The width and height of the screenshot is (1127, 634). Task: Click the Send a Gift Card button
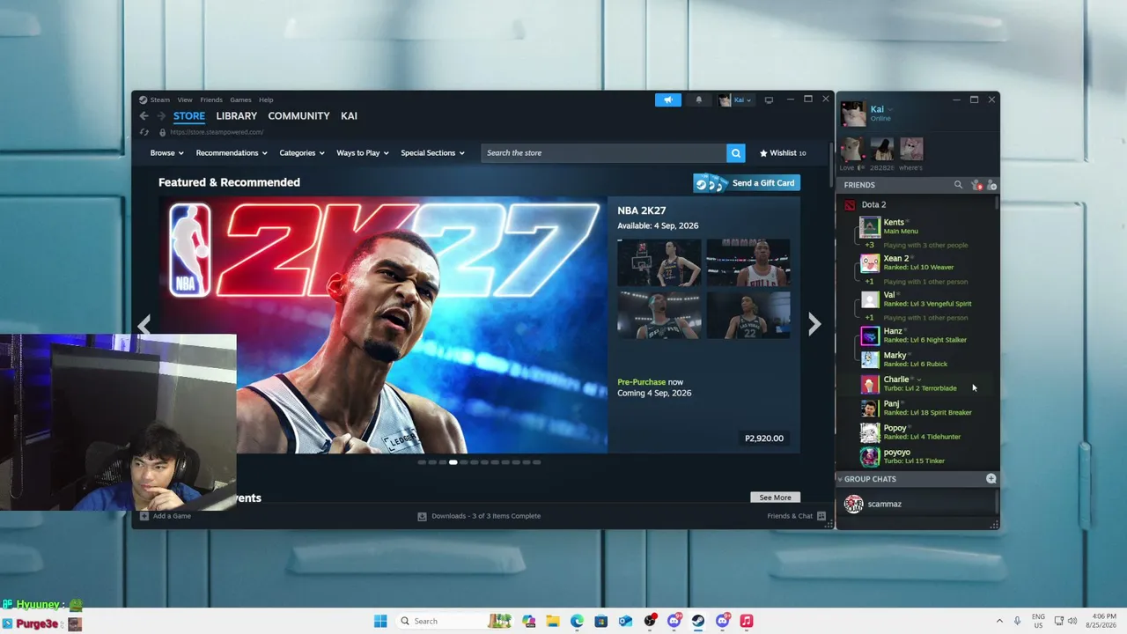coord(747,183)
